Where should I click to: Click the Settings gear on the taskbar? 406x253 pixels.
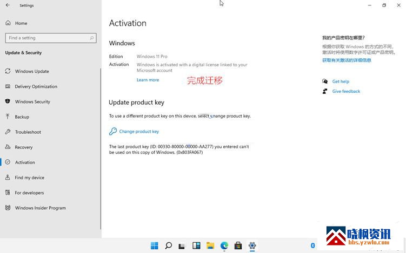coord(252,245)
